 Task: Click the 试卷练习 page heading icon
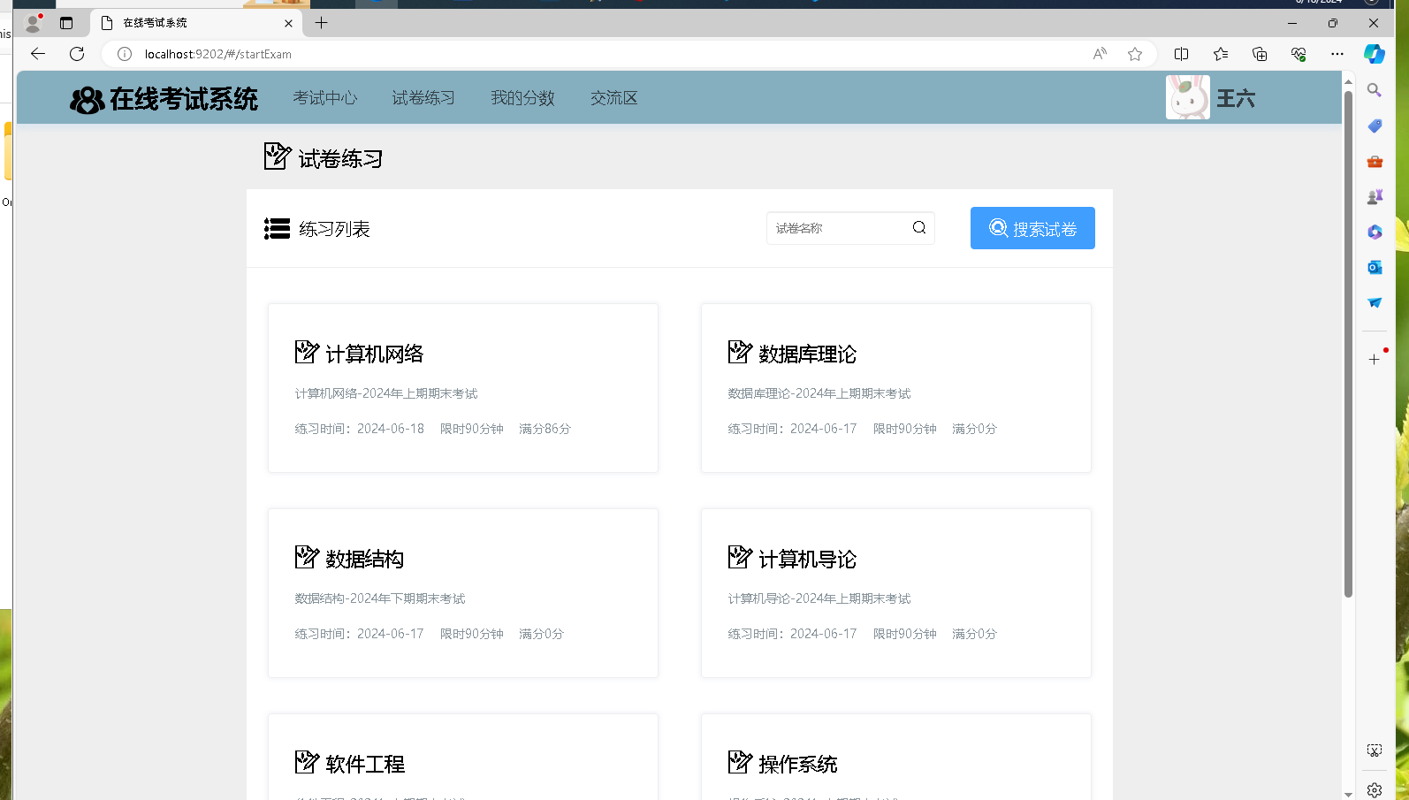click(277, 156)
